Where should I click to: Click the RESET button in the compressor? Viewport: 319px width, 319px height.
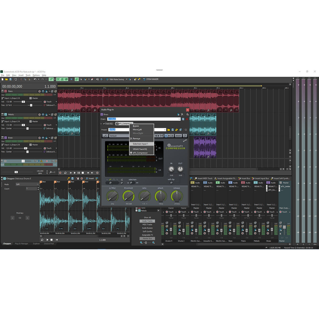click(178, 136)
